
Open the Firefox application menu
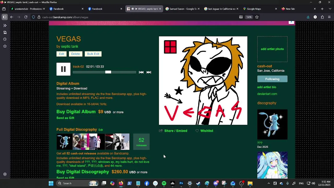(x=329, y=17)
